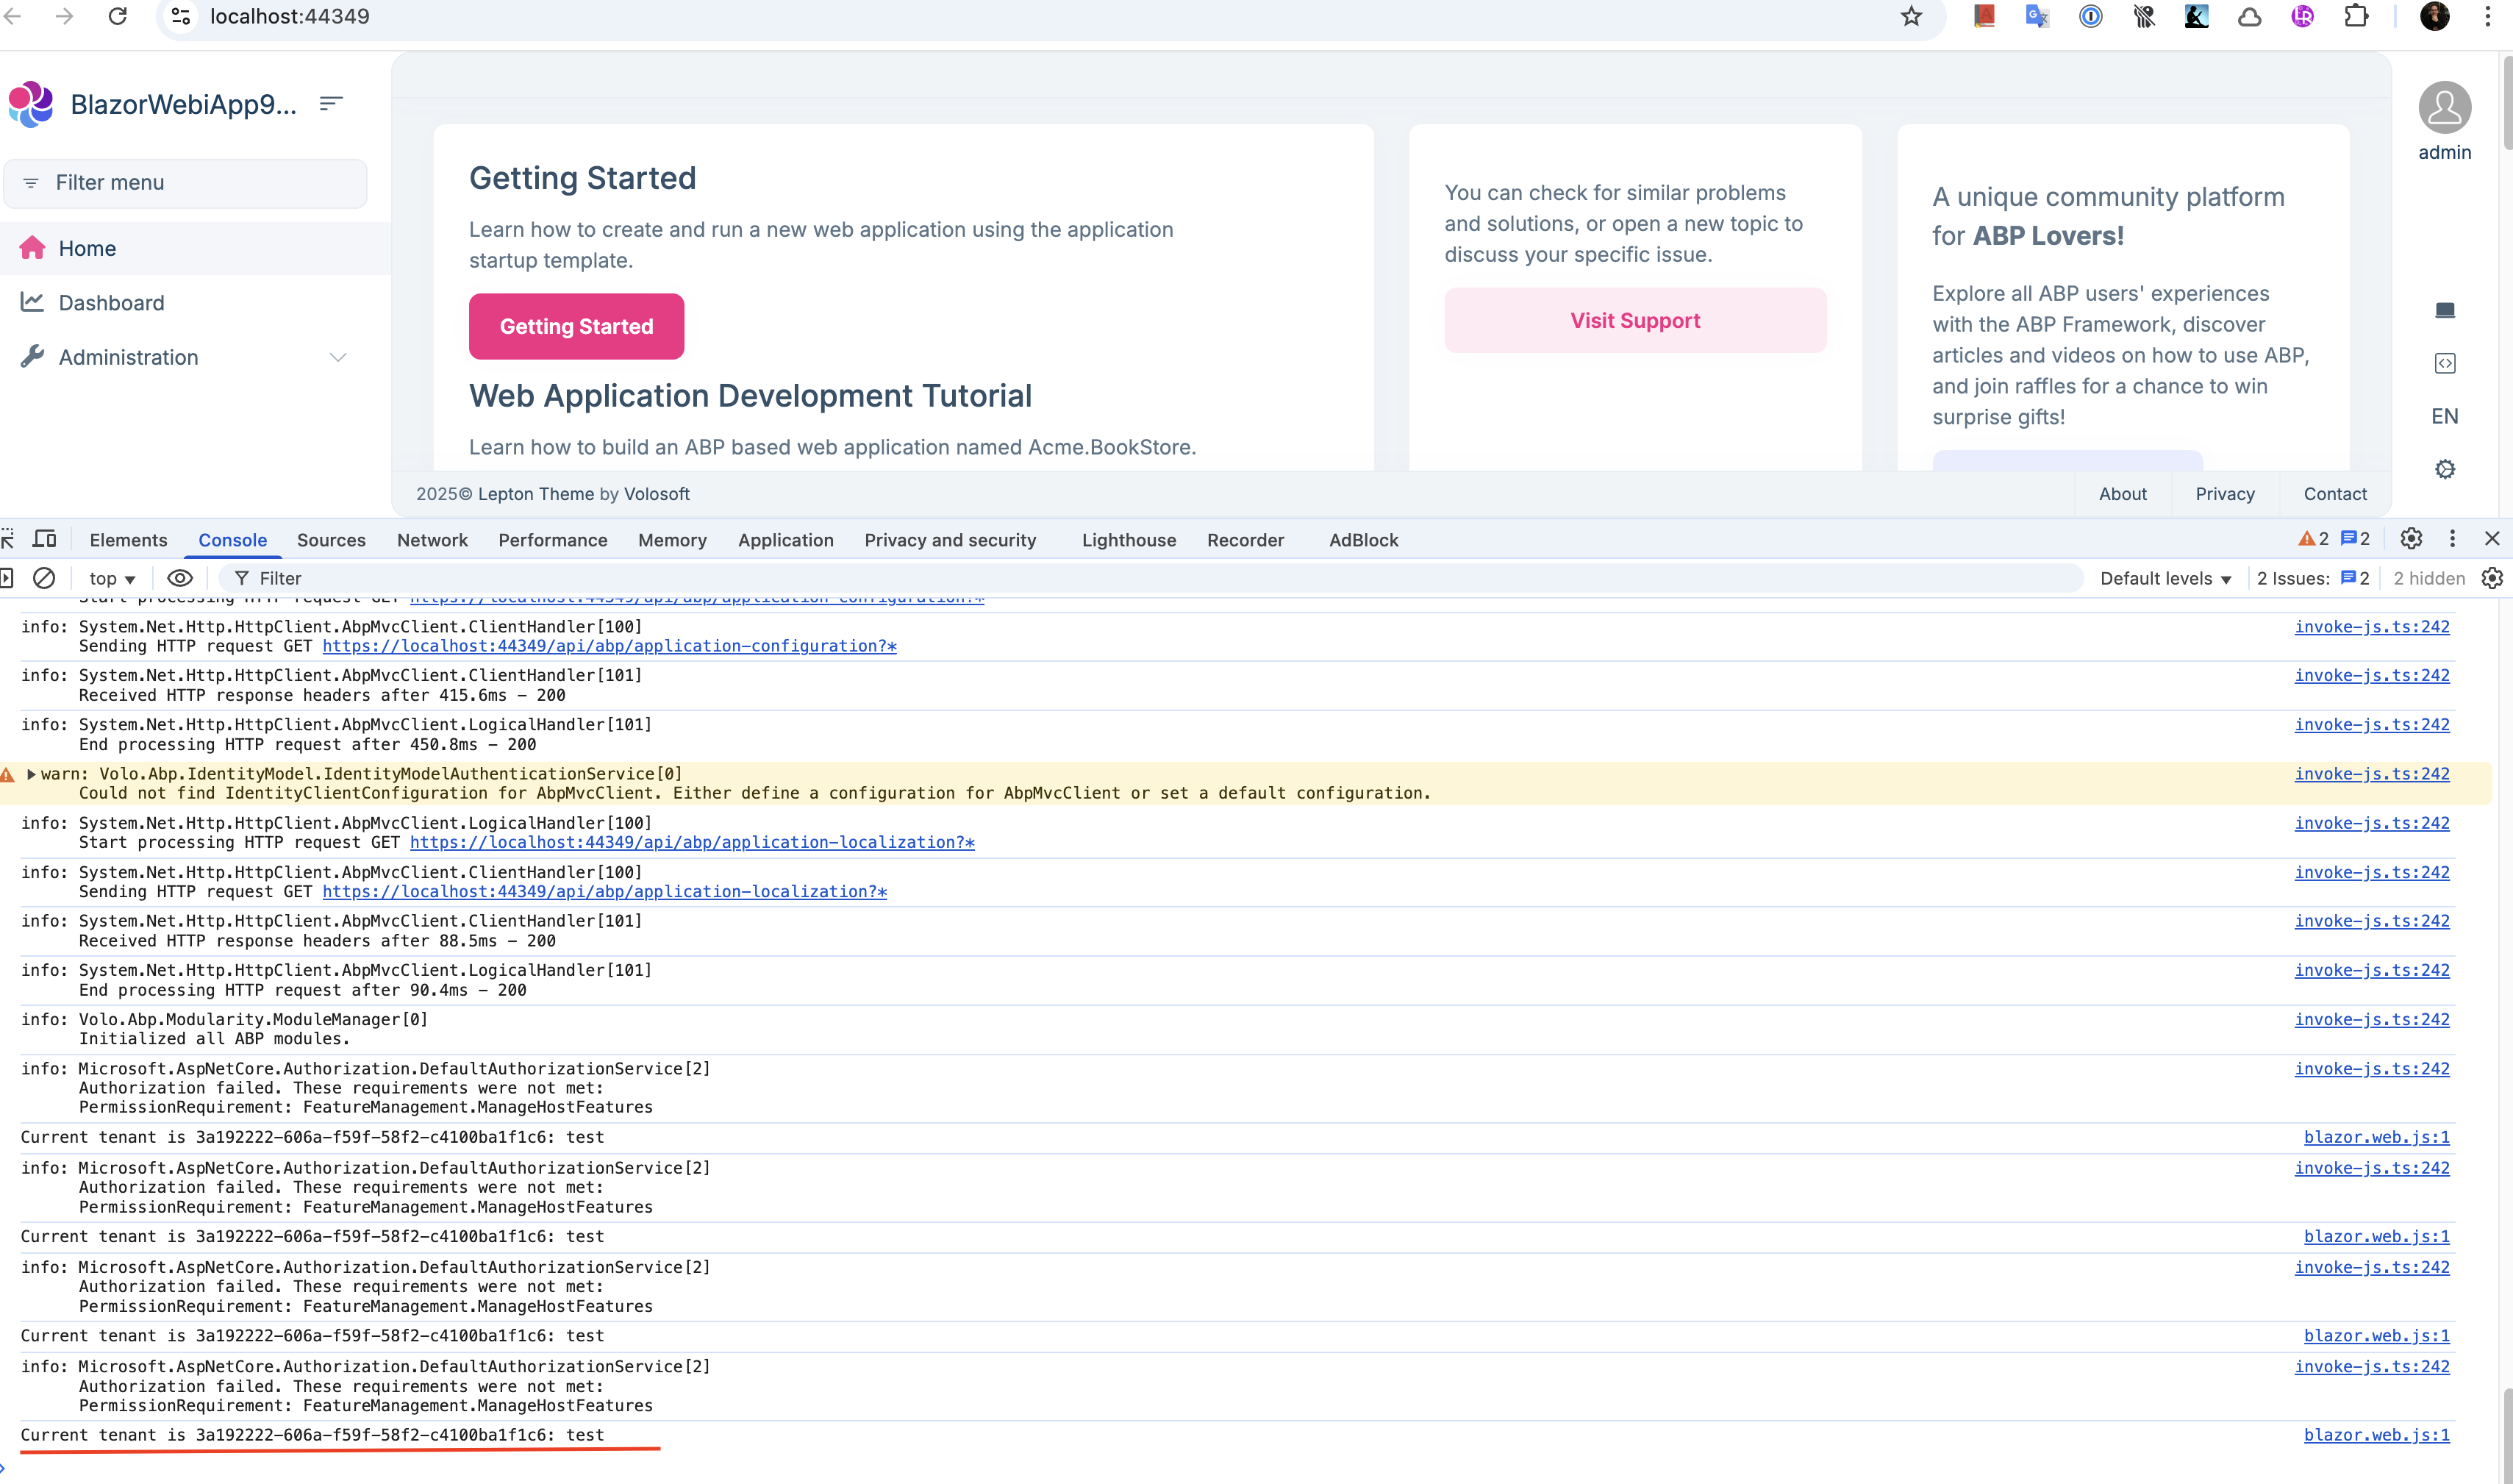Click the clear console icon
The image size is (2513, 1484).
[x=44, y=578]
